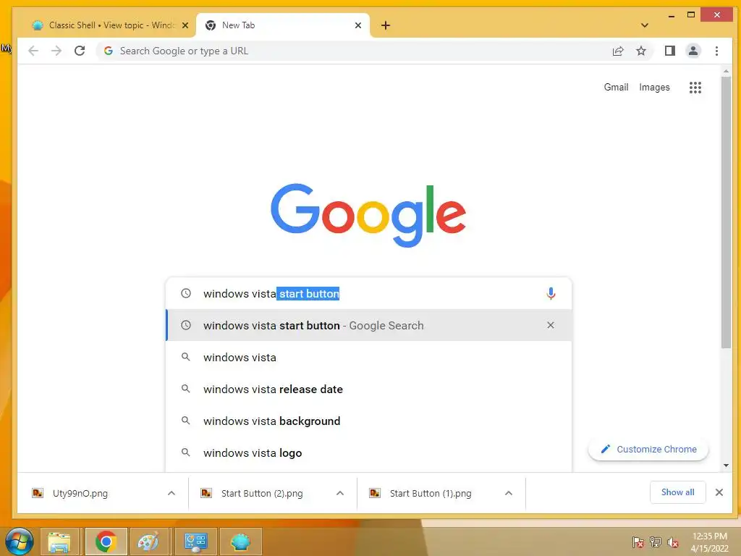Choose 'windows vista logo' suggestion
Screen dimensions: 741x556
368,453
